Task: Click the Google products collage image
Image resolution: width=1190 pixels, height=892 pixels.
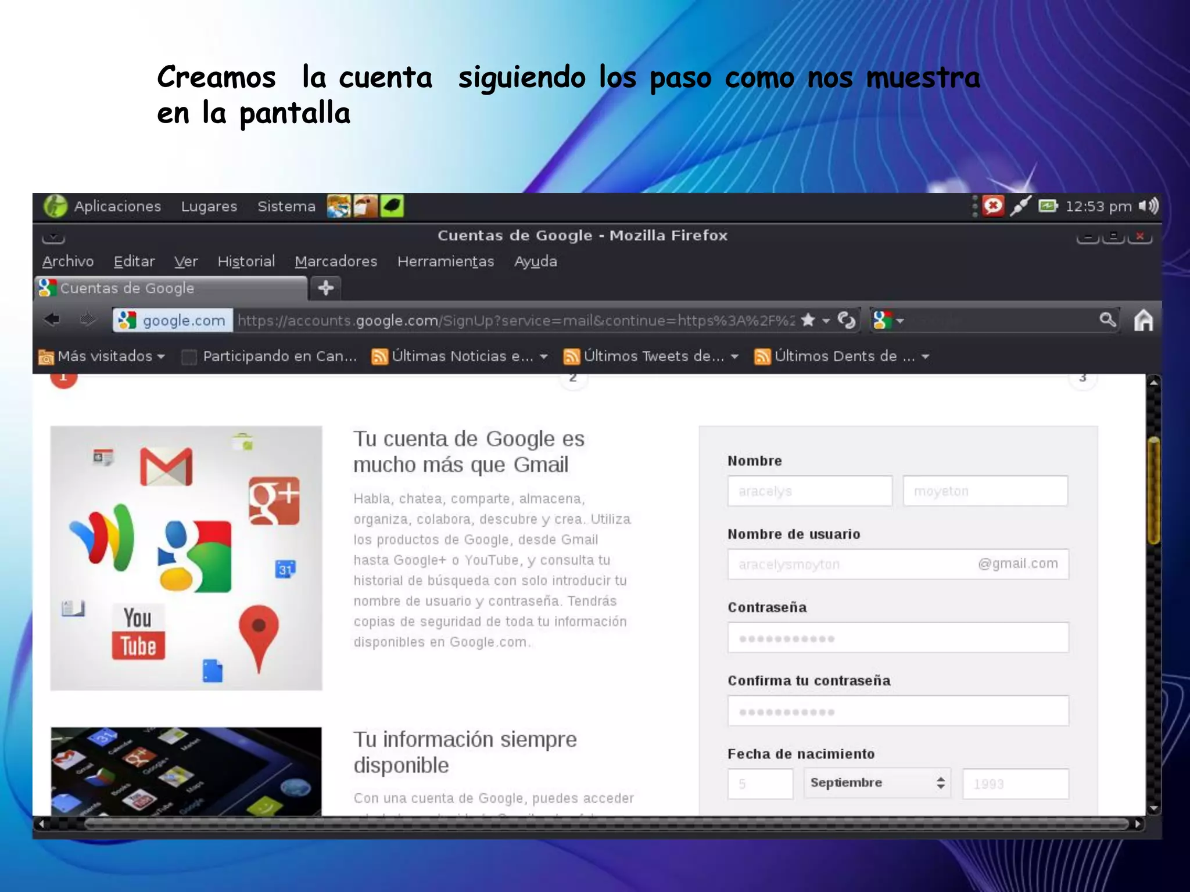Action: 186,558
